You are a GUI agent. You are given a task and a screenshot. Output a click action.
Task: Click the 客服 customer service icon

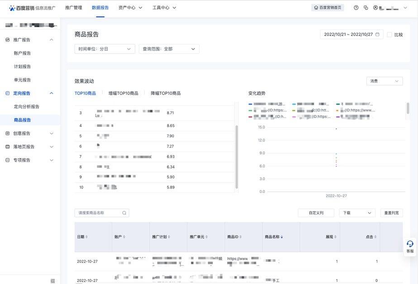(x=410, y=246)
